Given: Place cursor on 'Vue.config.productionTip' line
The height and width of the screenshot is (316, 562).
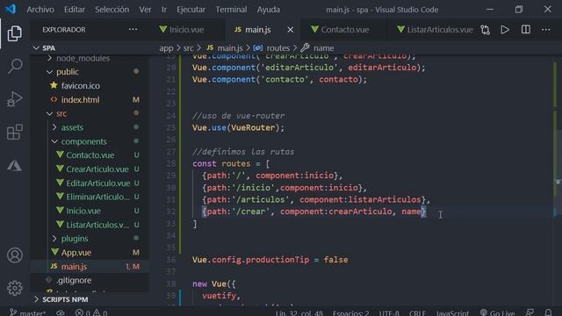Looking at the screenshot, I should [270, 260].
